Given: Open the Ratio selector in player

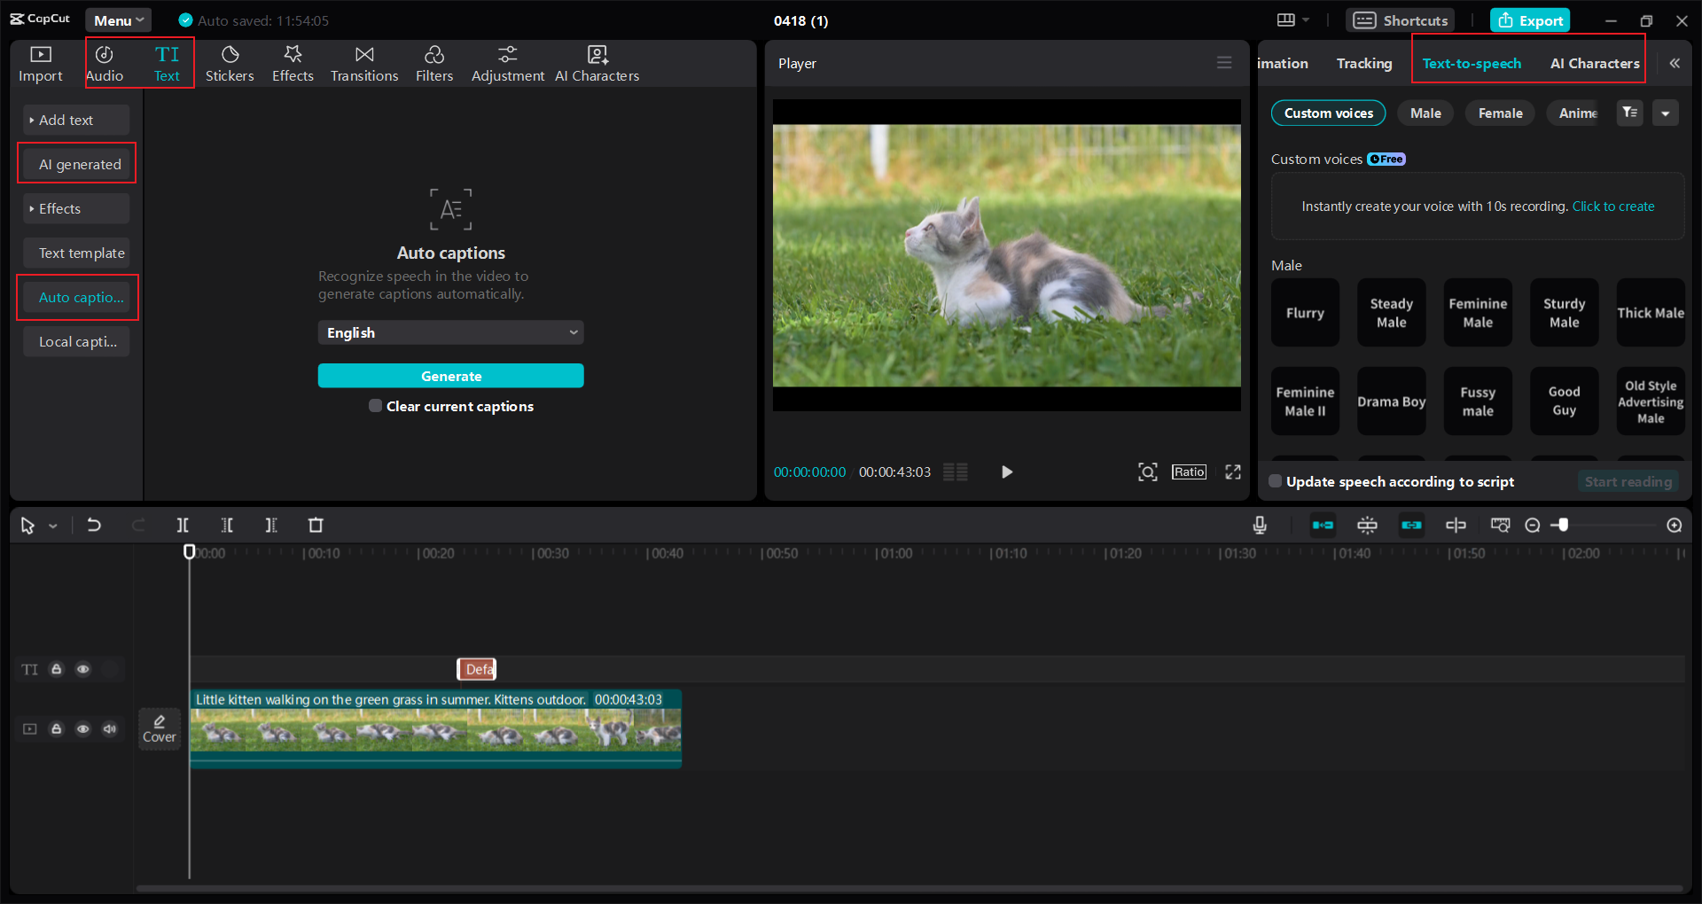Looking at the screenshot, I should (1189, 471).
